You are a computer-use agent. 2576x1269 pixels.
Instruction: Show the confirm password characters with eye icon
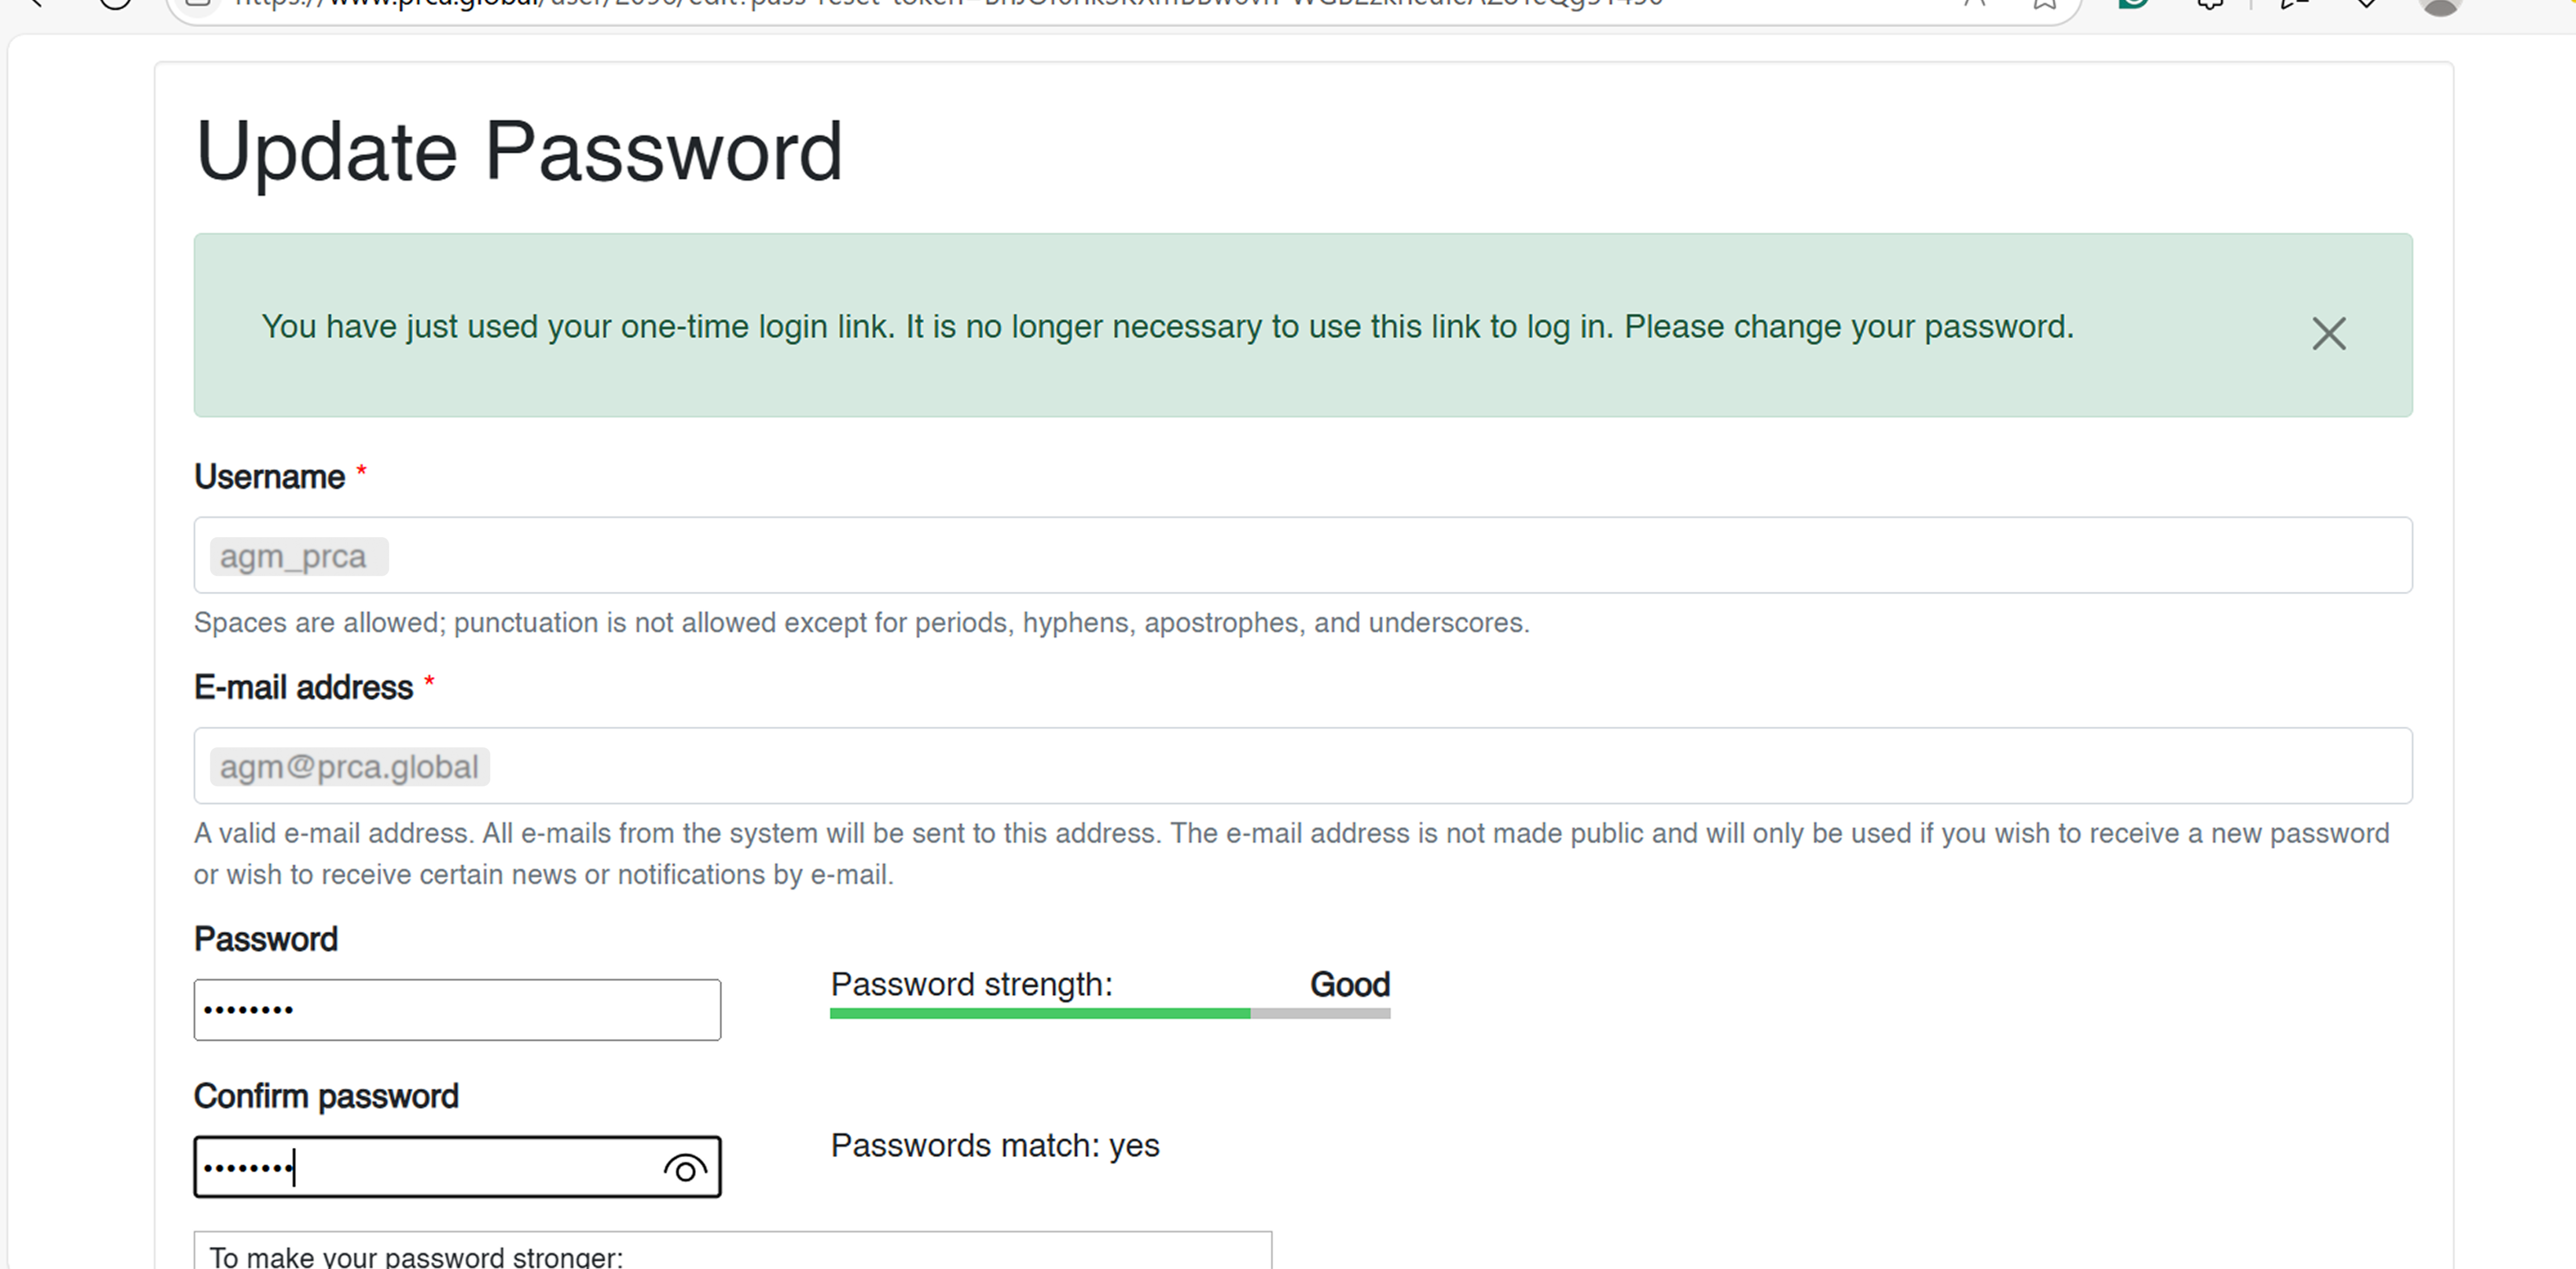point(685,1168)
